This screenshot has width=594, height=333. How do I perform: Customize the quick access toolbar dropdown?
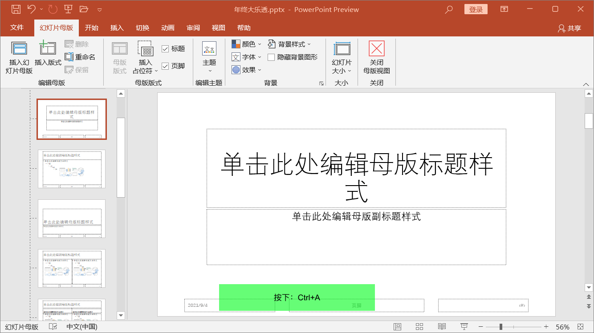100,9
